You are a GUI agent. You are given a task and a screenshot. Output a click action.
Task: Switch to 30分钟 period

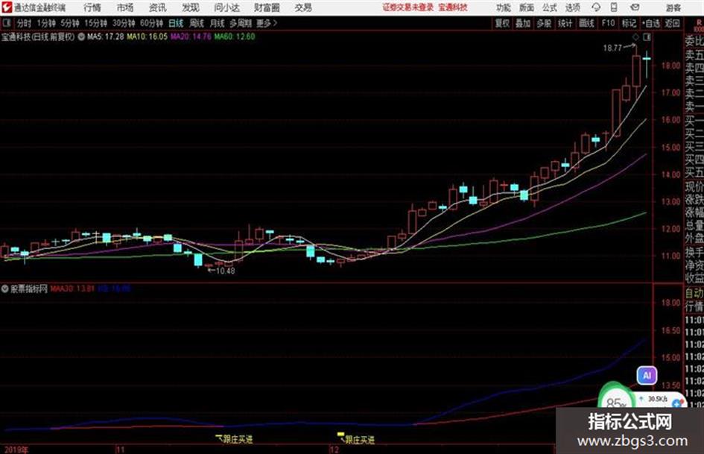point(124,23)
